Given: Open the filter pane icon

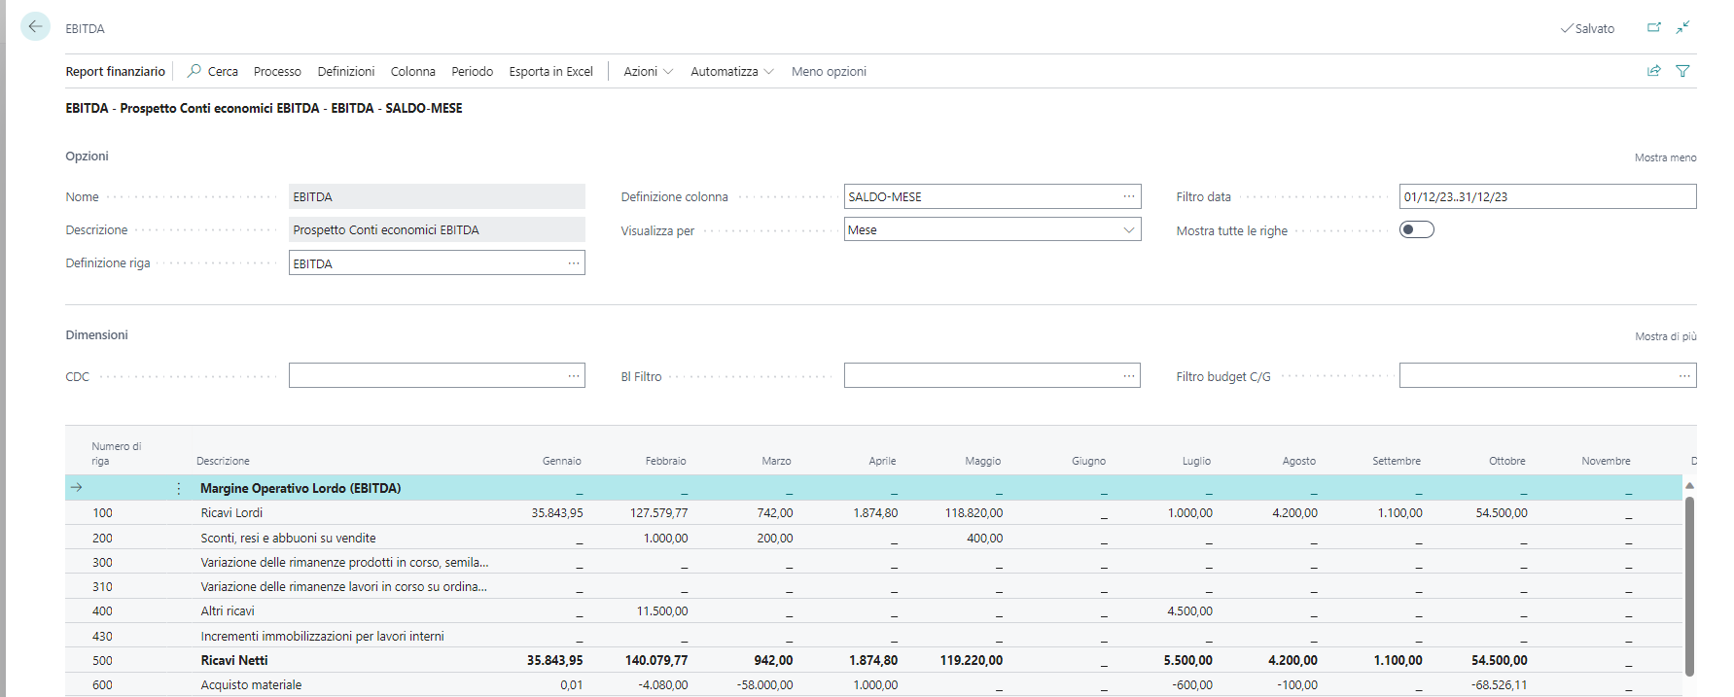Looking at the screenshot, I should [1682, 71].
